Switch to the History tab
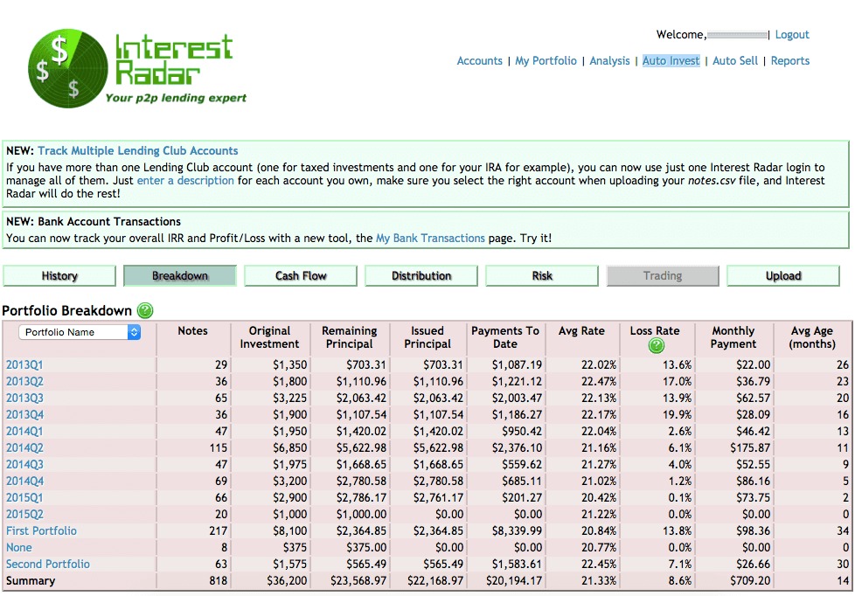This screenshot has width=855, height=596. [59, 276]
